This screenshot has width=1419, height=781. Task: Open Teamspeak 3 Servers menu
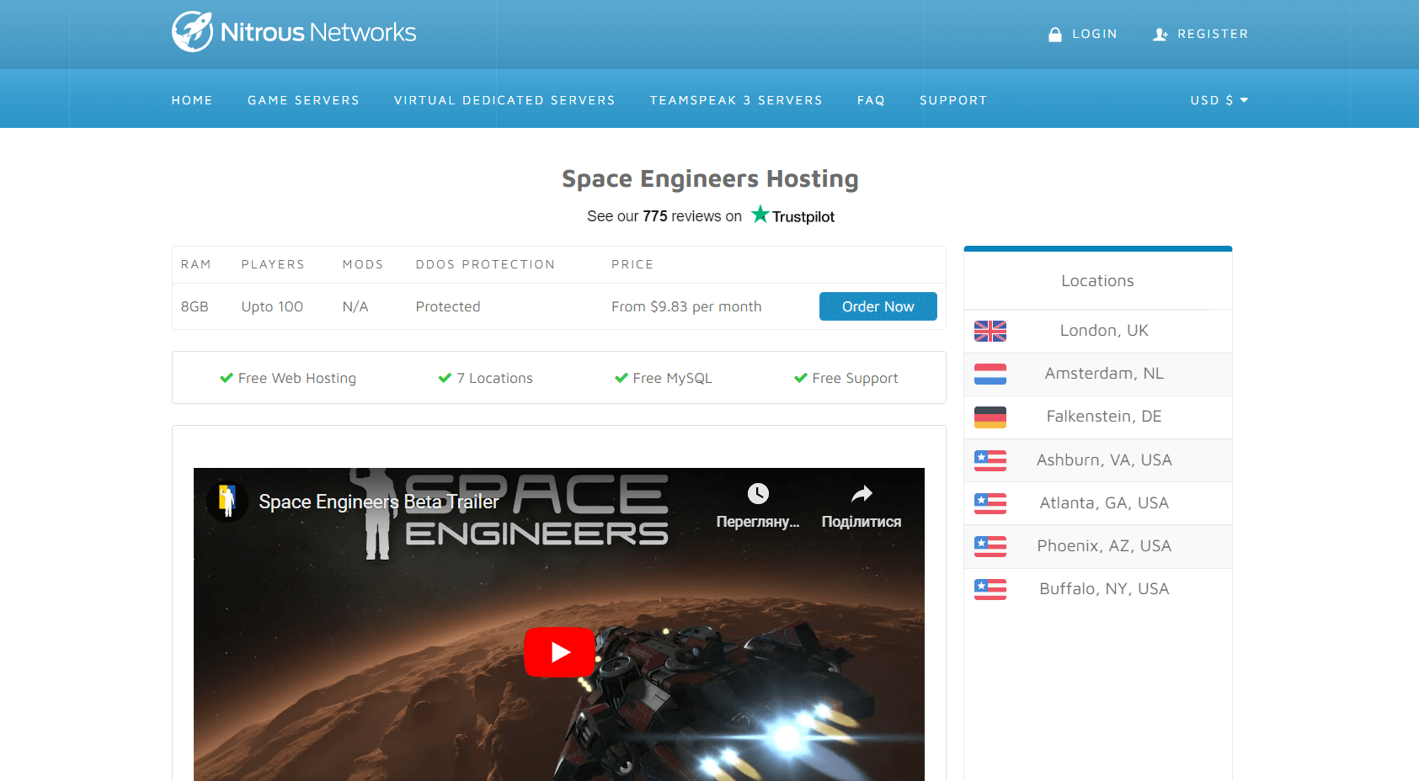[736, 100]
